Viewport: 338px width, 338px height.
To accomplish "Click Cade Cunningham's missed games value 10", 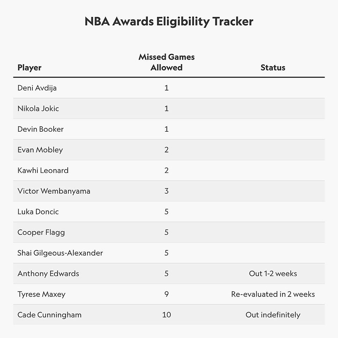I will [x=167, y=315].
